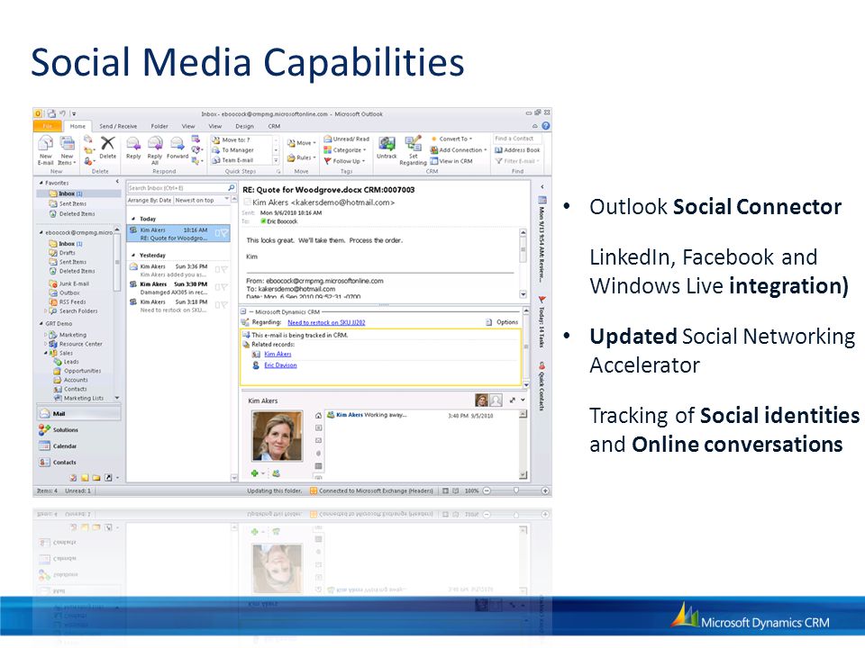Open the Junk E-mail folder
The width and height of the screenshot is (865, 648).
click(69, 283)
